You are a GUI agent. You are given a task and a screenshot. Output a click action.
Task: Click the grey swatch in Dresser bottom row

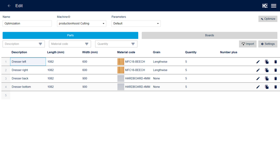(x=121, y=87)
